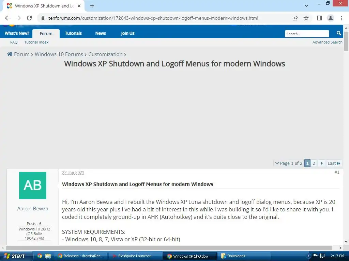The height and width of the screenshot is (261, 349).
Task: Reload the tenforums page
Action: coord(29,18)
